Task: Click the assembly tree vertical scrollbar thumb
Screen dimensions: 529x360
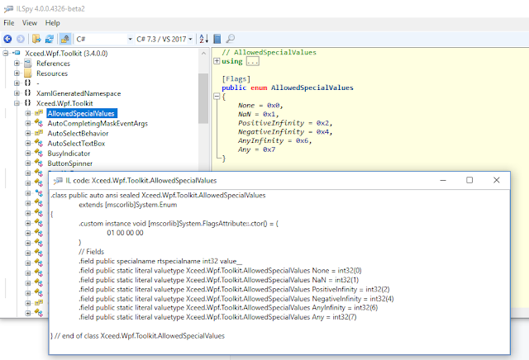Action: (203, 98)
